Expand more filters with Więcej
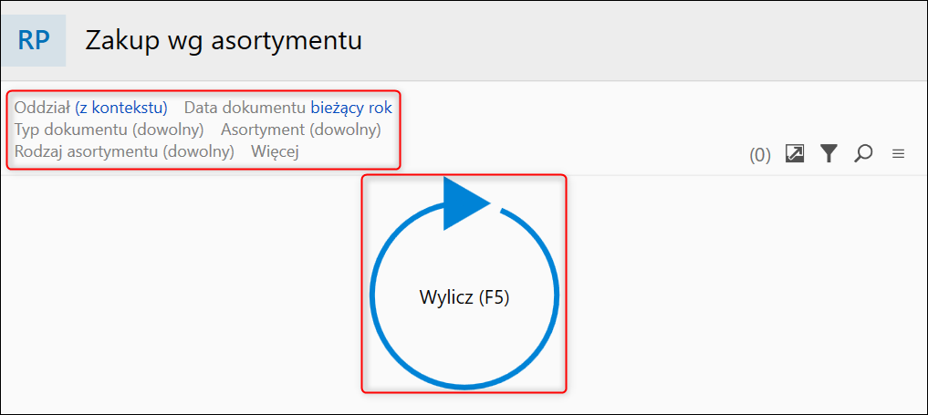This screenshot has height=415, width=928. [x=275, y=151]
